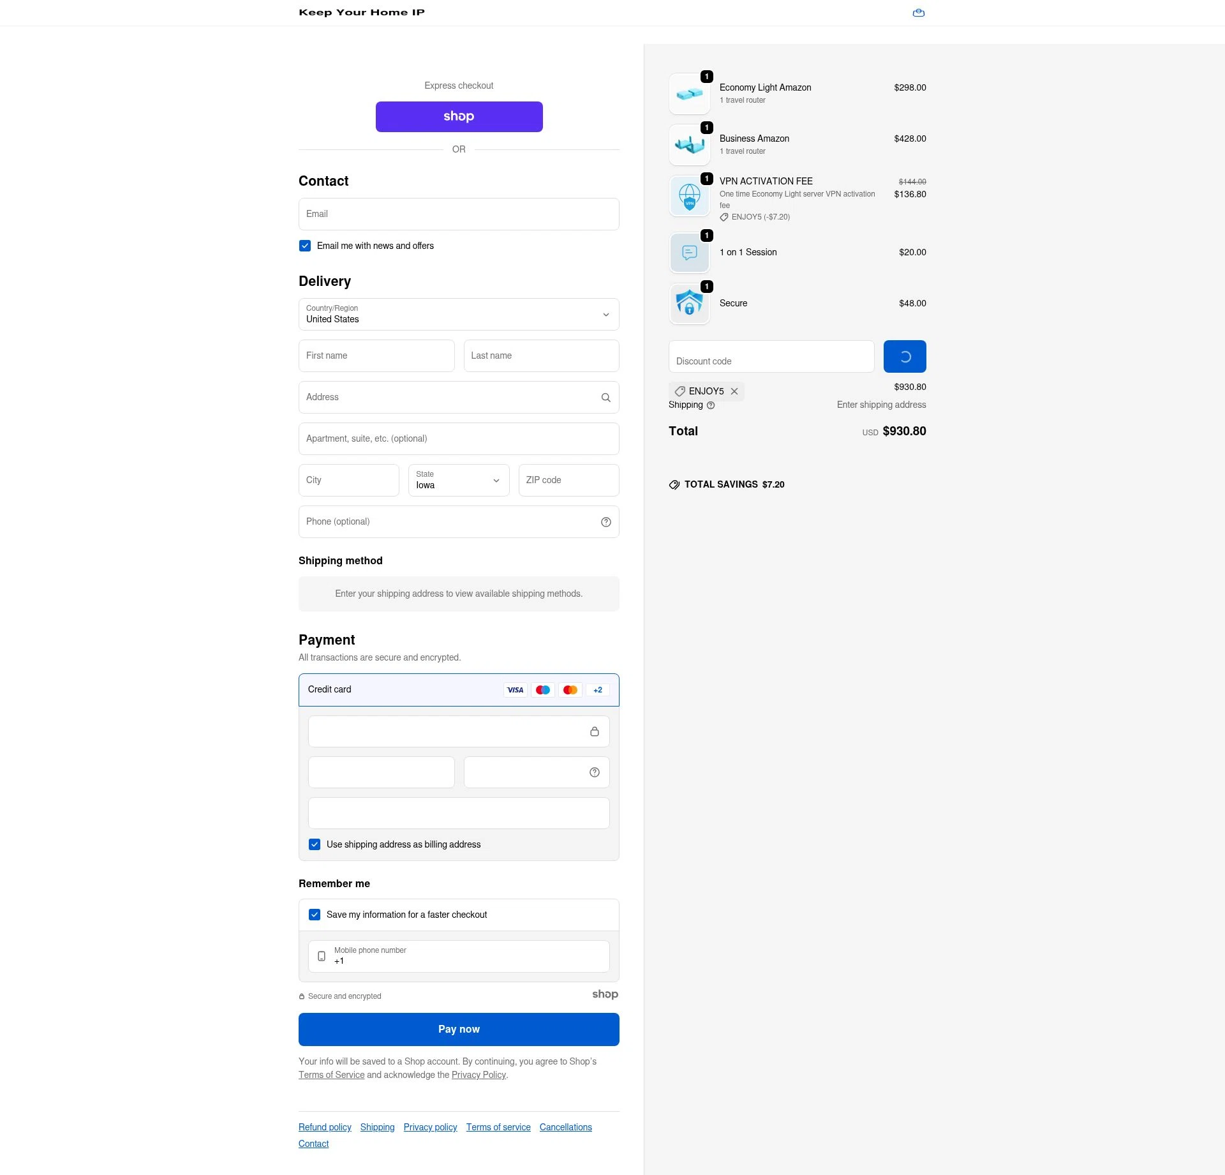Click the VPN ACTIVATION FEE item icon

(689, 195)
